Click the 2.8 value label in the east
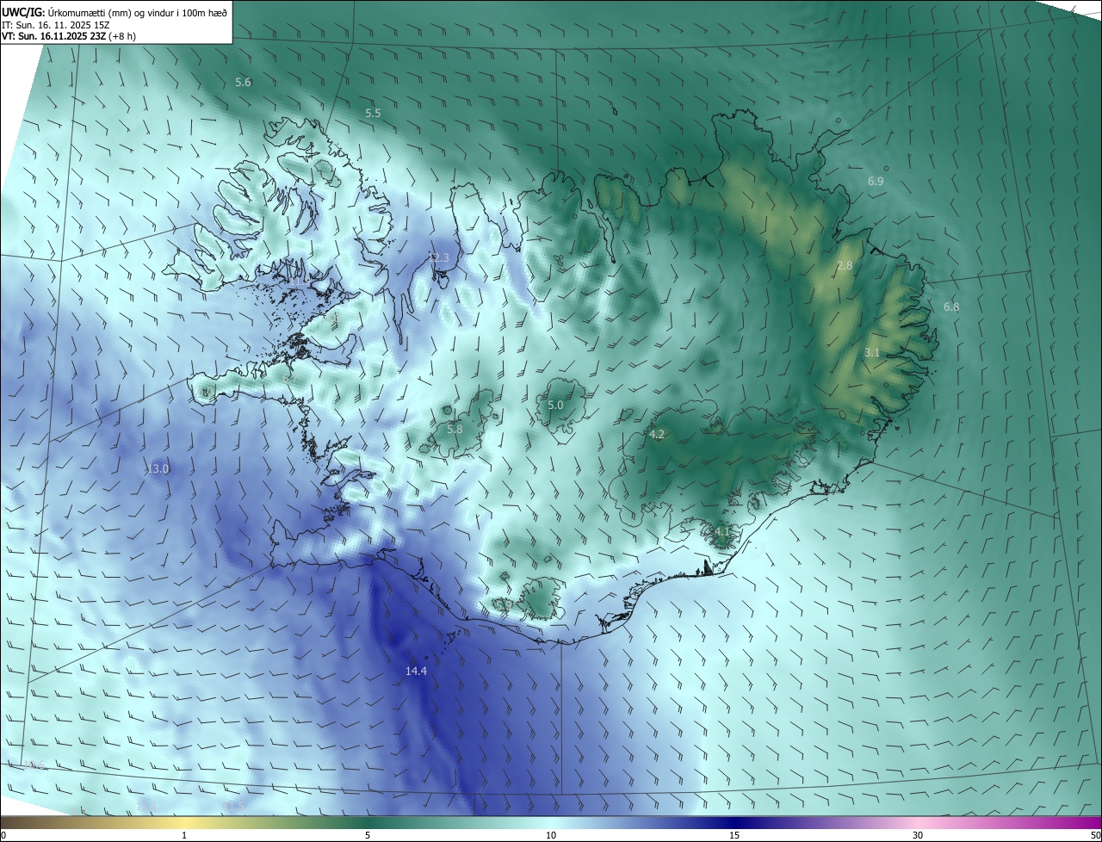1102x842 pixels. (845, 265)
